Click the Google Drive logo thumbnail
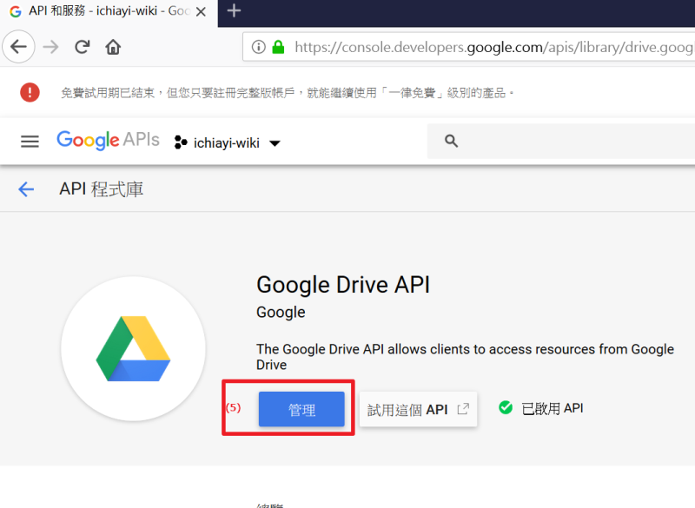 point(133,348)
